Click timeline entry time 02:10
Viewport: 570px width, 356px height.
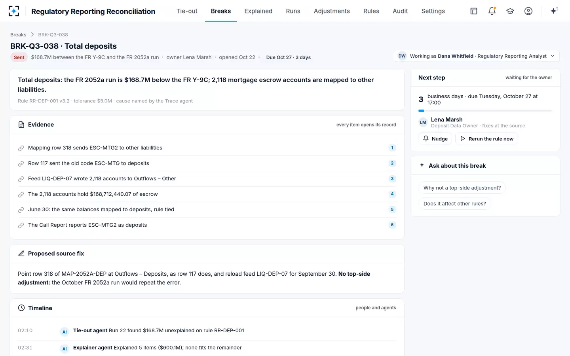(x=25, y=331)
